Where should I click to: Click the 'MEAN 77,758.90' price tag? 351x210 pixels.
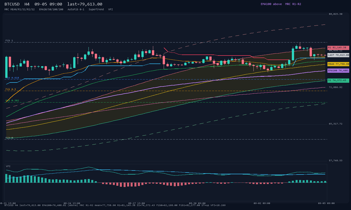pyautogui.click(x=338, y=64)
